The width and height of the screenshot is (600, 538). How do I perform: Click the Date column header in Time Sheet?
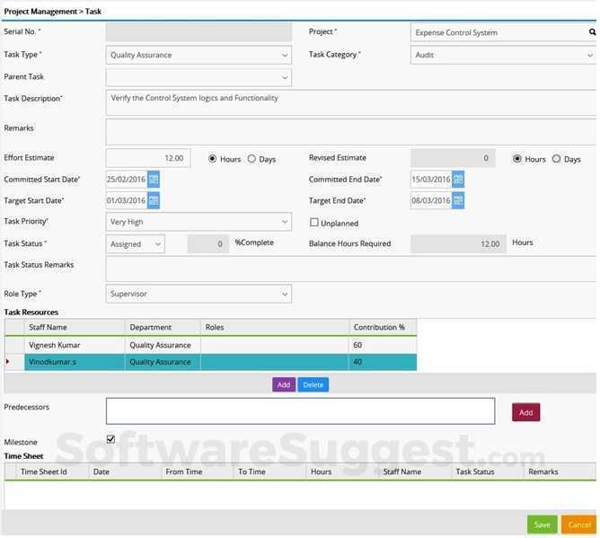click(x=125, y=472)
